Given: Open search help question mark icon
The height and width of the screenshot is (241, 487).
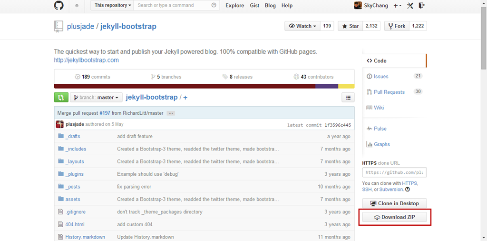Looking at the screenshot, I should point(214,5).
